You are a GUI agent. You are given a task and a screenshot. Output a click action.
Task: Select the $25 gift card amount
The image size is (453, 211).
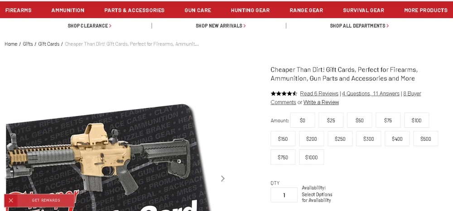pos(331,120)
